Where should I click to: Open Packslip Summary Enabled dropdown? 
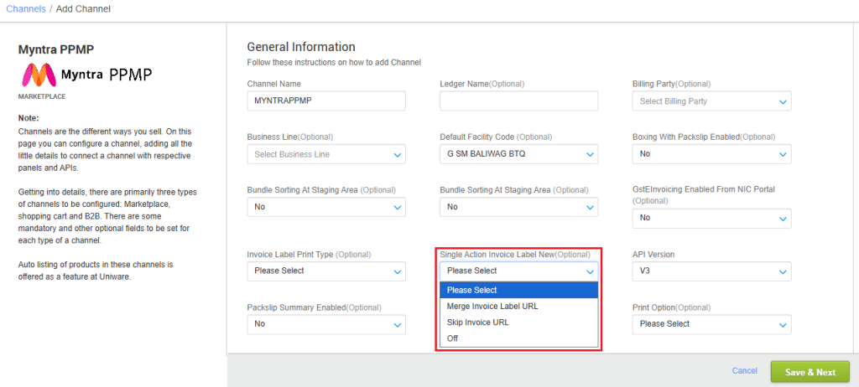click(326, 324)
